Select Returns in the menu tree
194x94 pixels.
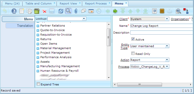46,39
